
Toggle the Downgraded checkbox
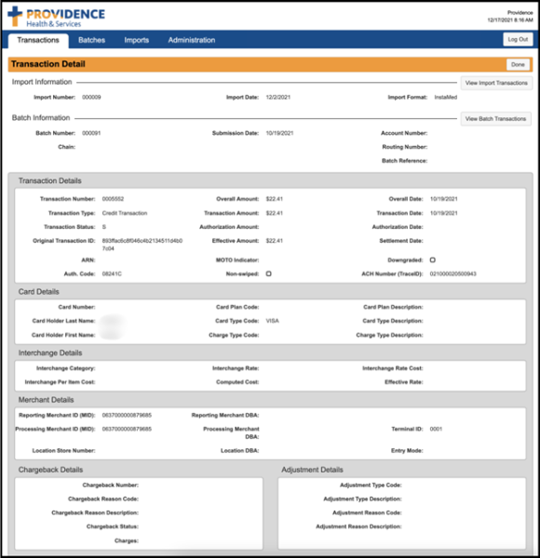[432, 259]
